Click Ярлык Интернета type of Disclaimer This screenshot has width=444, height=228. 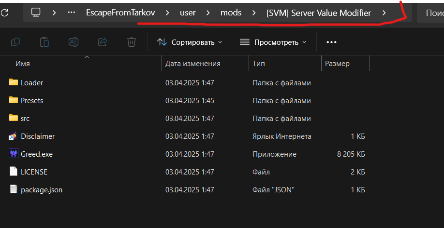click(282, 136)
